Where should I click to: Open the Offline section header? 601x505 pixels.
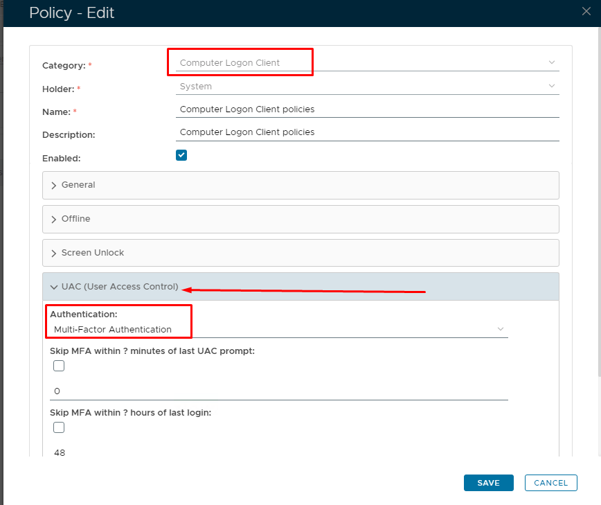point(76,219)
